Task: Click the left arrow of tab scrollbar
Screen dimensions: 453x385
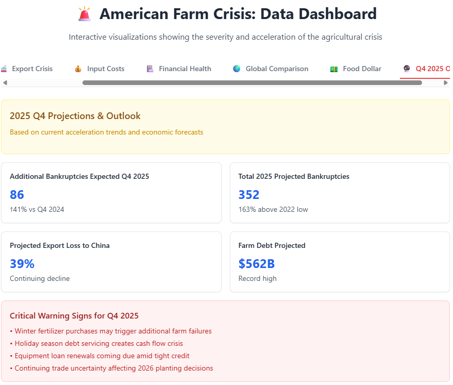Action: 5,82
